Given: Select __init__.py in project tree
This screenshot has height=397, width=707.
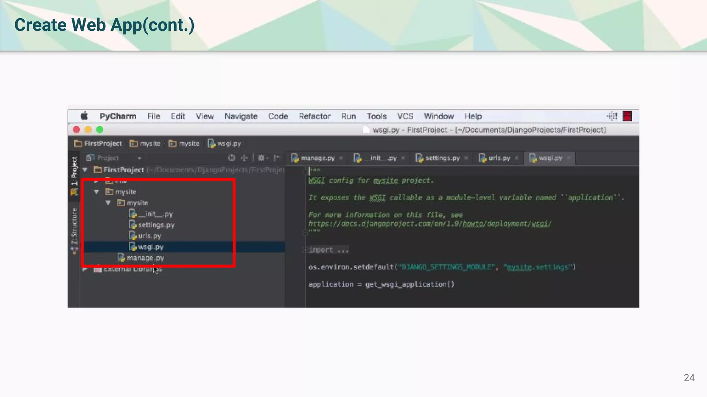Looking at the screenshot, I should pos(151,214).
